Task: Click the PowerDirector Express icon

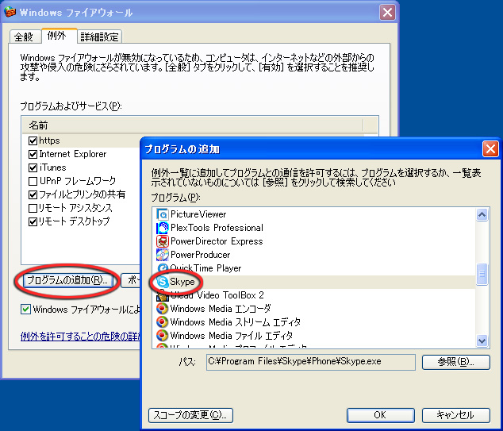Action: (163, 241)
